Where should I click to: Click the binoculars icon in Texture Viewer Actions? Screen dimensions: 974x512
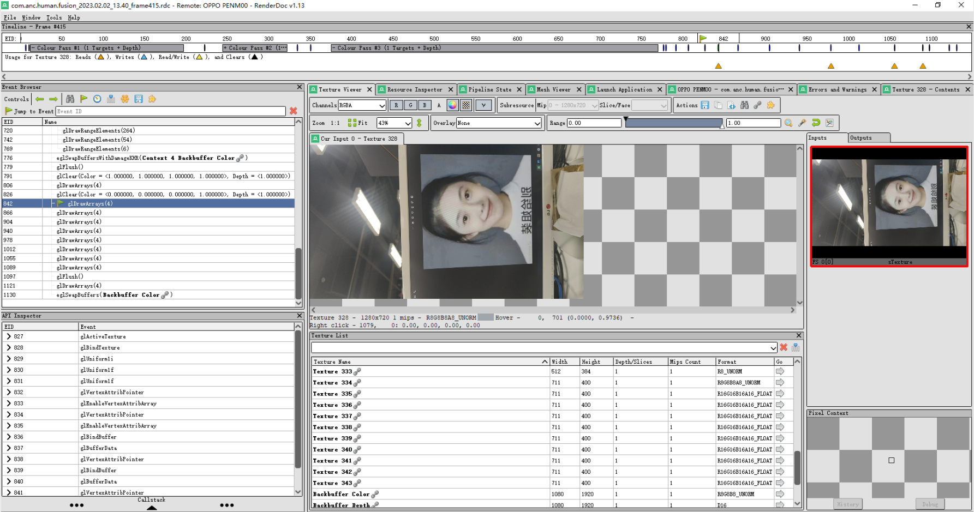tap(744, 105)
